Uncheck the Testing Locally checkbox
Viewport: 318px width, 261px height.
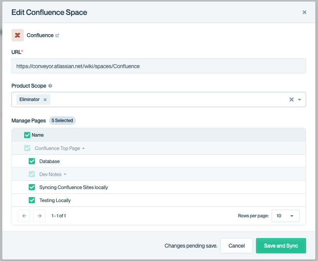[x=32, y=200]
